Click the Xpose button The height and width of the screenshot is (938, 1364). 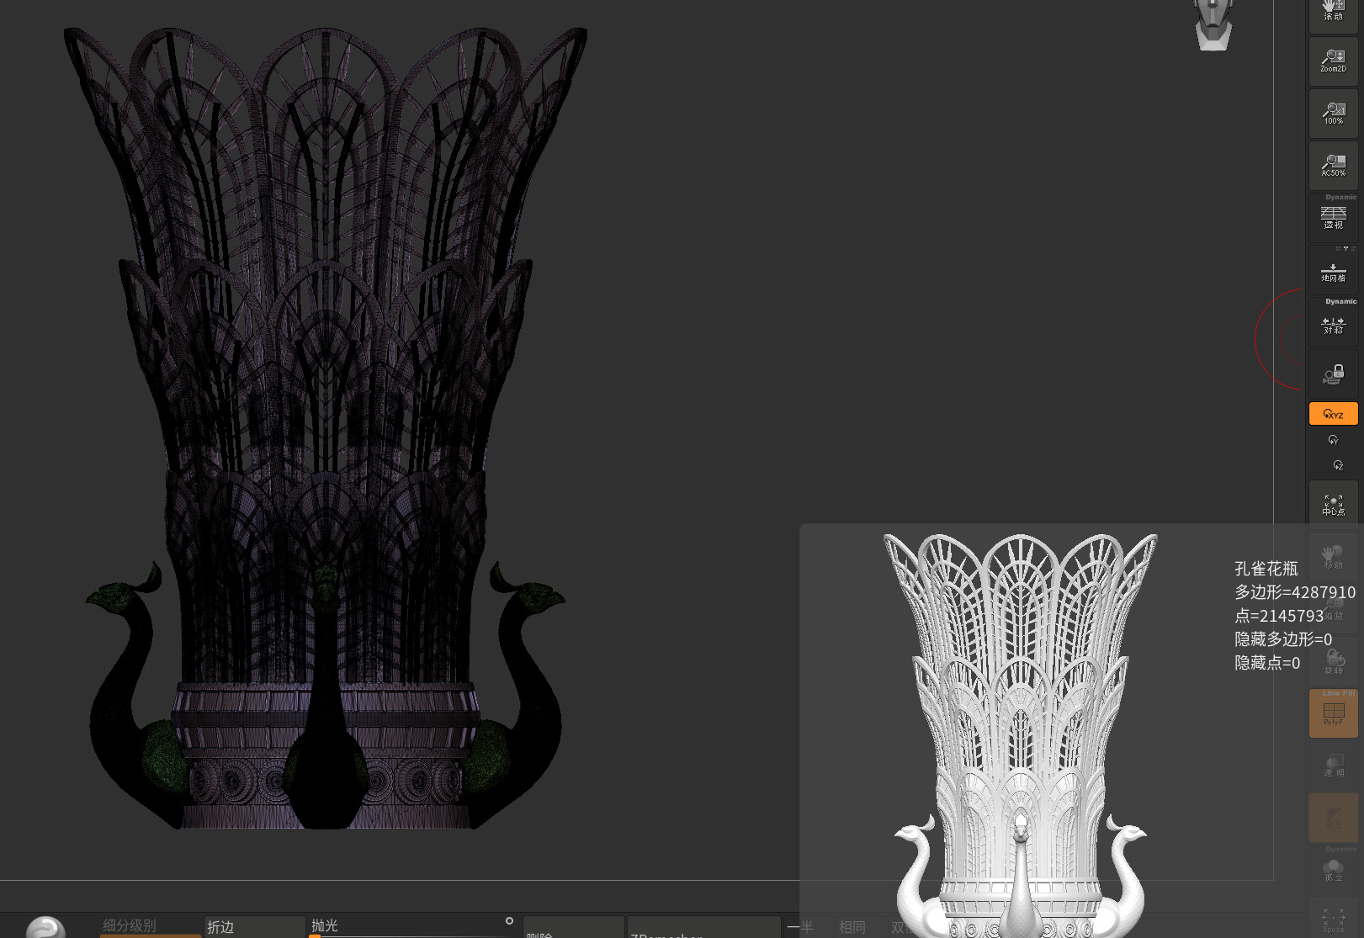tap(1334, 919)
